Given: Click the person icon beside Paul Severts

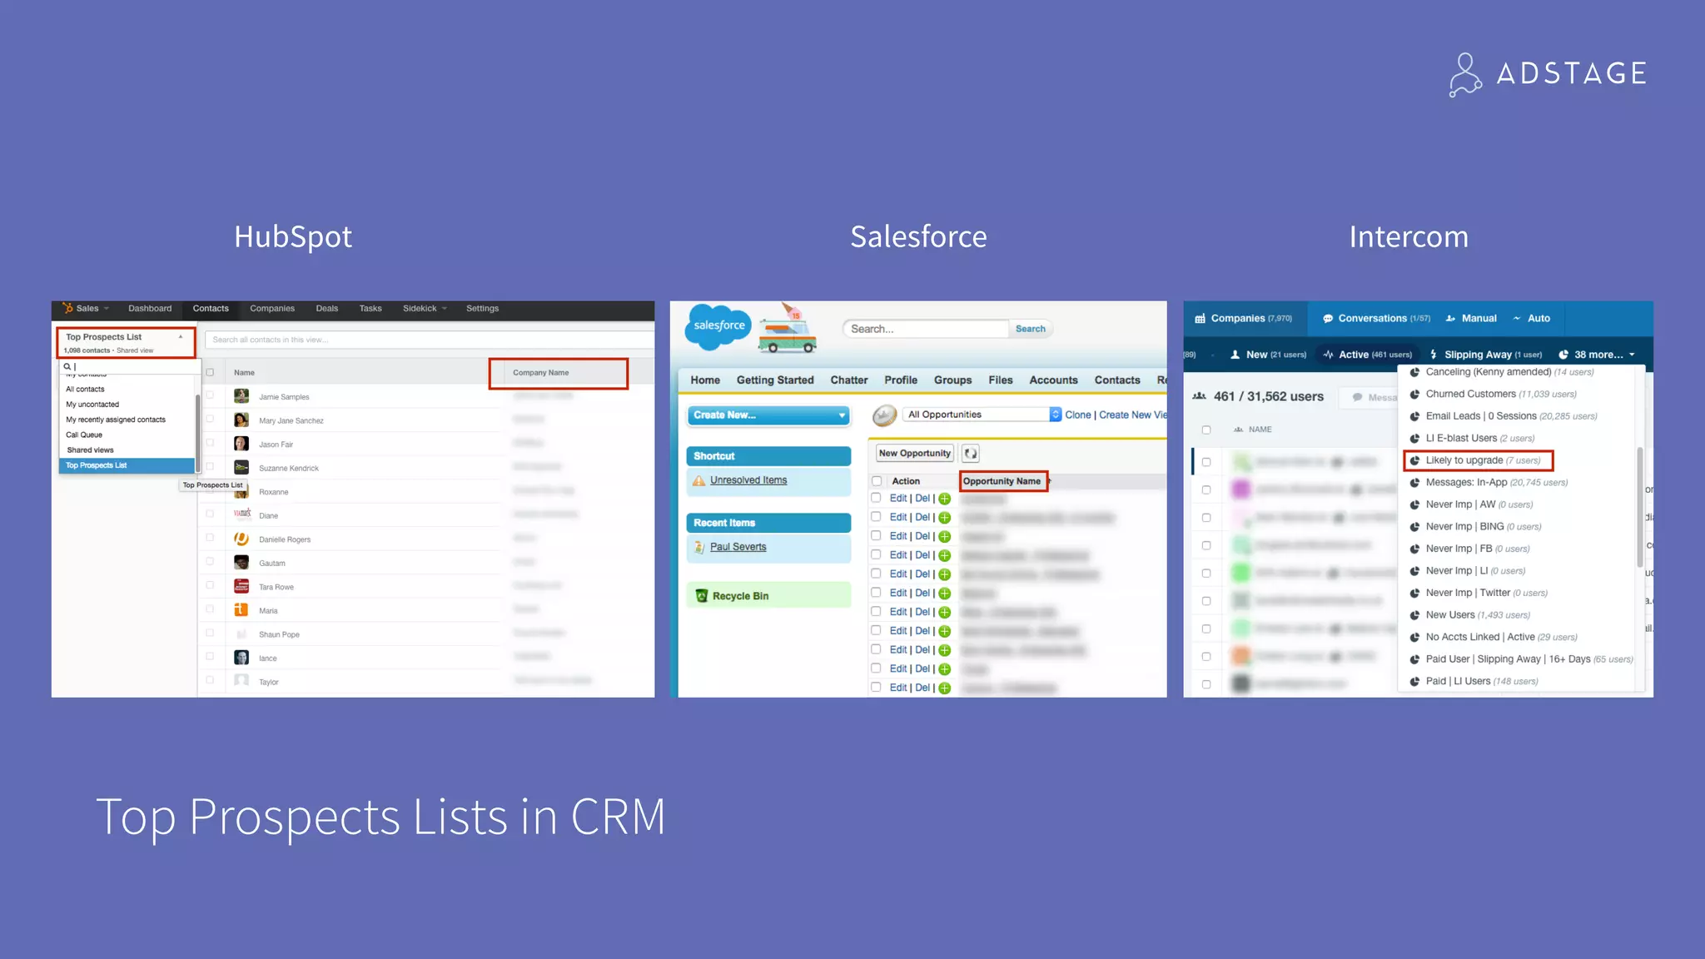Looking at the screenshot, I should pos(699,547).
